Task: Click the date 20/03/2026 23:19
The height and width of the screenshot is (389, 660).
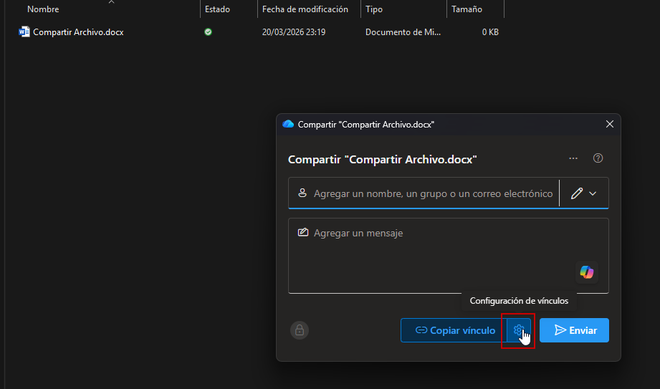Action: pyautogui.click(x=294, y=32)
